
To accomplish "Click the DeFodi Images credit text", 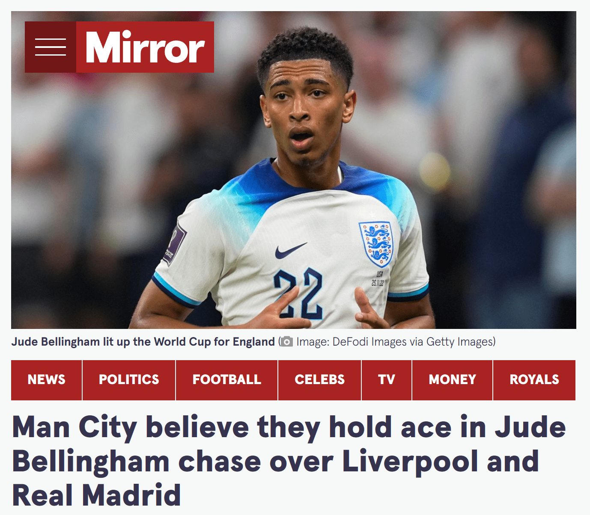I will (396, 342).
